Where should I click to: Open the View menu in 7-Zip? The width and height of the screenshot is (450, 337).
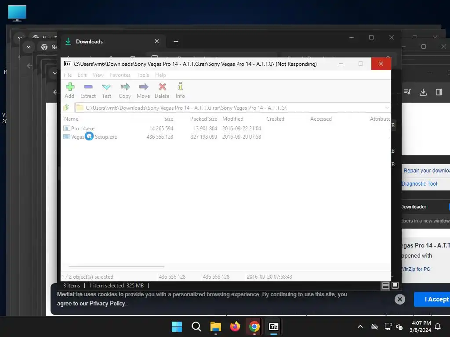[98, 75]
